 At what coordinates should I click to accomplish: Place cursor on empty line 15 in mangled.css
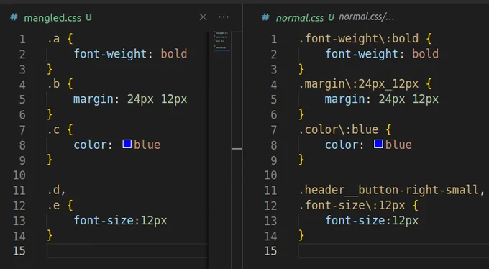(127, 250)
